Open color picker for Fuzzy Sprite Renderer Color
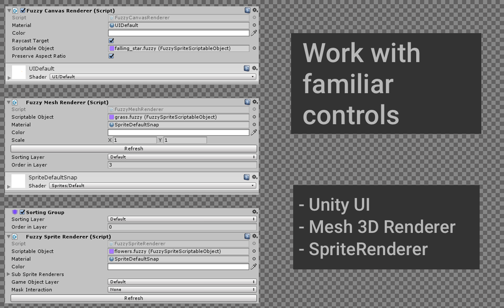The image size is (504, 308). 178,266
